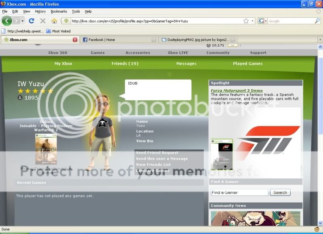Open the list all tabs dropdown
This screenshot has height=234, width=323.
click(x=320, y=40)
